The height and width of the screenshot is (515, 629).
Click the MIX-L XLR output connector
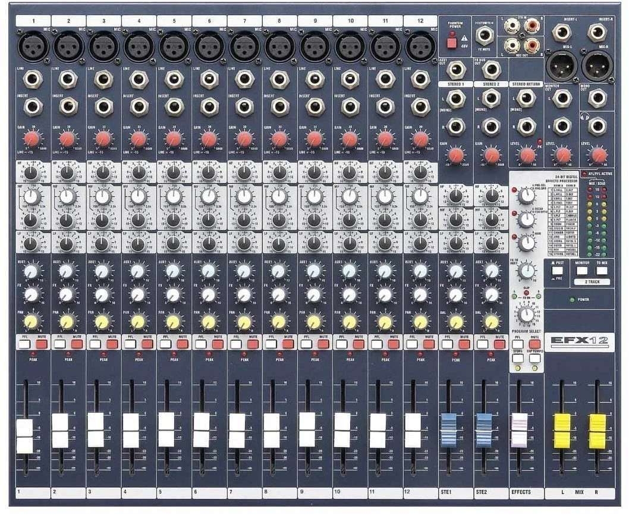pyautogui.click(x=562, y=67)
